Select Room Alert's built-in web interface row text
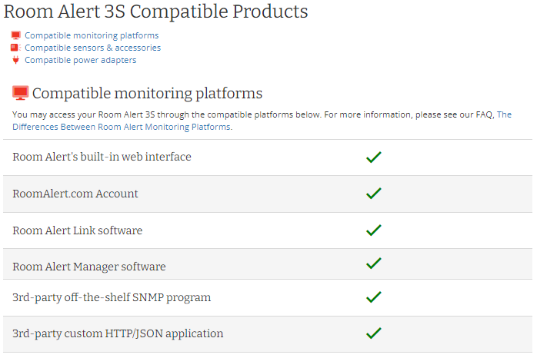 click(102, 157)
